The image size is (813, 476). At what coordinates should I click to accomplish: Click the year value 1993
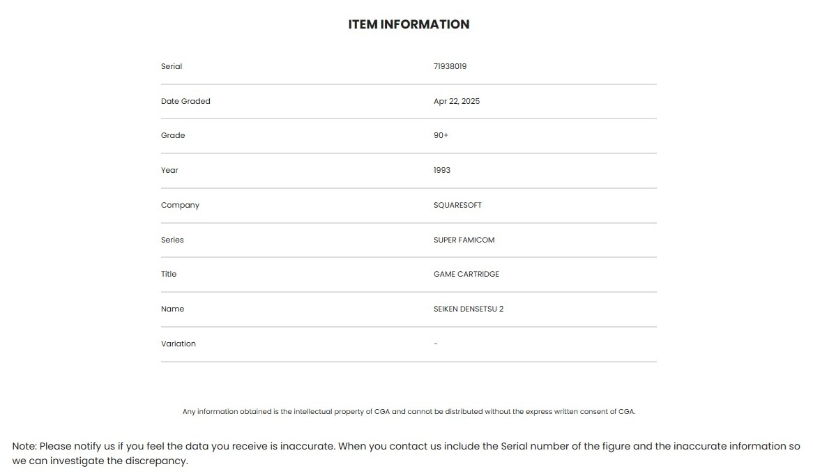(x=442, y=170)
